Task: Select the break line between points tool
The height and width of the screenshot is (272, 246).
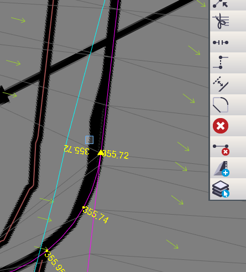Action: pos(221,42)
